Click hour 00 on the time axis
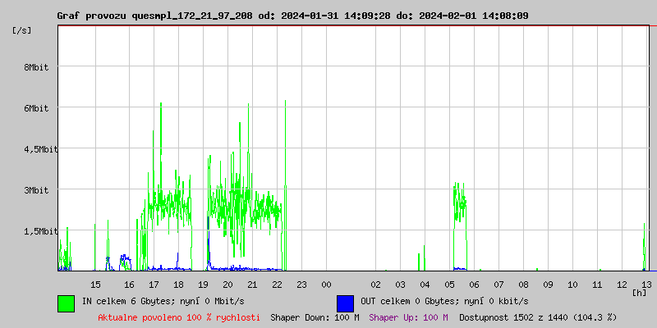 coord(326,285)
